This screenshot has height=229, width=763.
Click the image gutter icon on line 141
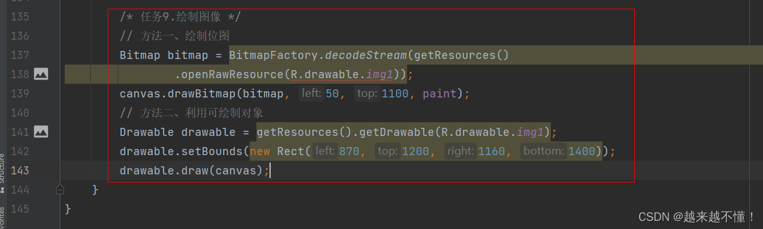click(x=41, y=132)
